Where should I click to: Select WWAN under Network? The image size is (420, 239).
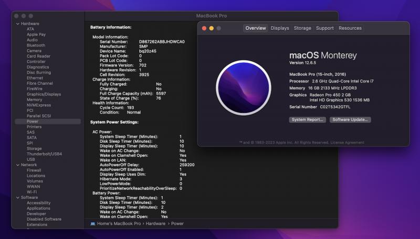pyautogui.click(x=34, y=187)
